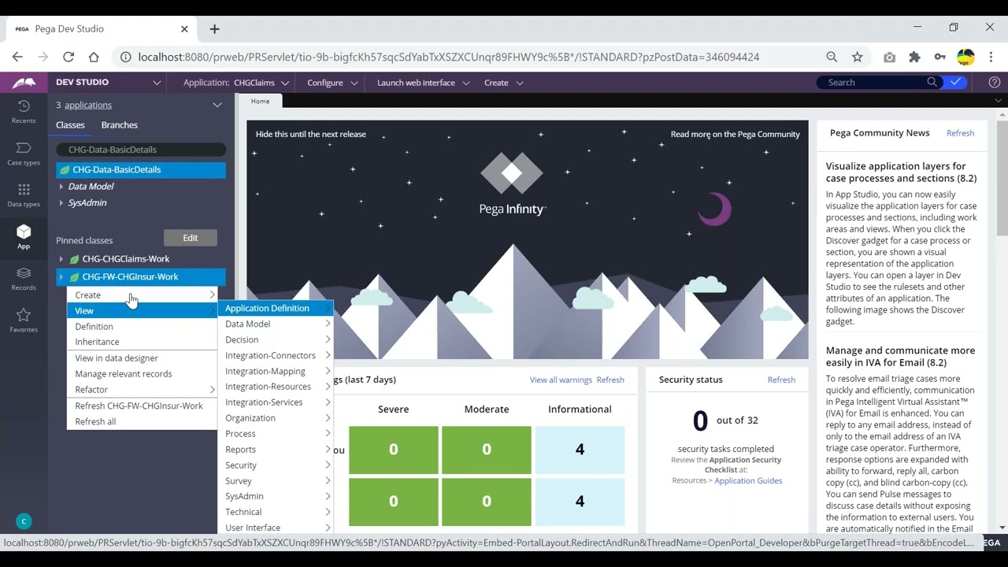Click Hide this until the next release
This screenshot has height=567, width=1008.
coord(311,134)
